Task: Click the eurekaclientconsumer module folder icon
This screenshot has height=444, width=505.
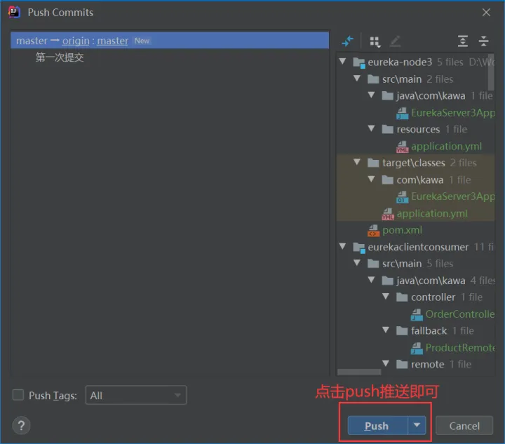Action: pyautogui.click(x=359, y=248)
